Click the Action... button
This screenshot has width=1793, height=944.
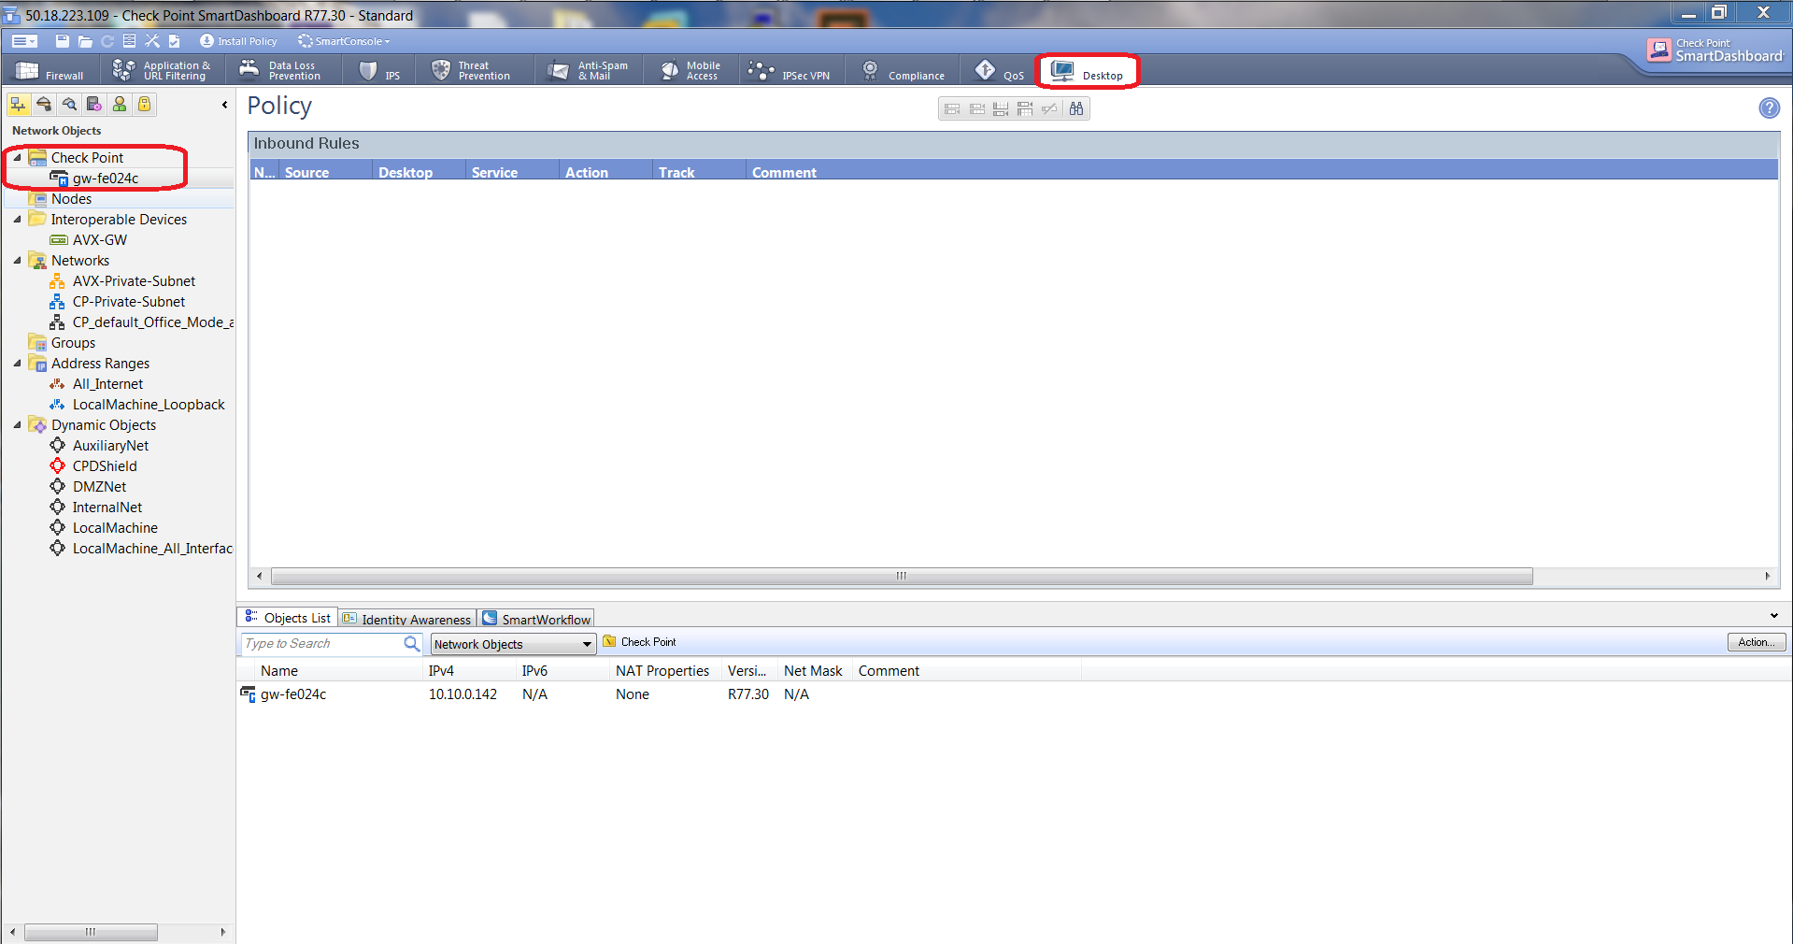click(x=1756, y=642)
